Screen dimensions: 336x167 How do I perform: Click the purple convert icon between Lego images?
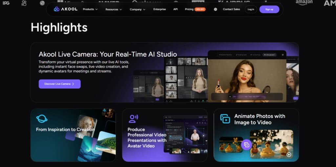pyautogui.click(x=246, y=145)
